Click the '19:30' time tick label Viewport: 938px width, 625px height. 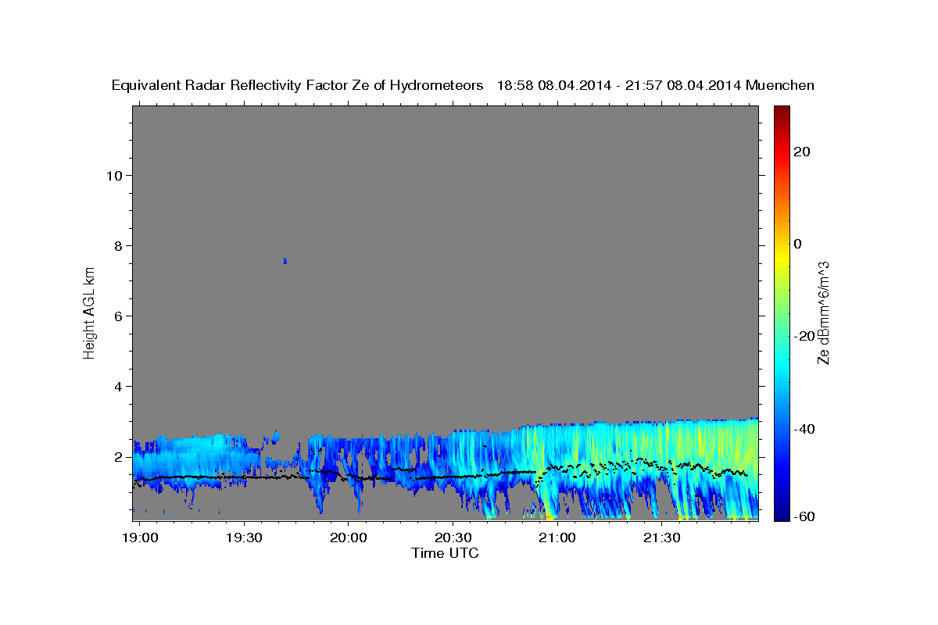244,538
